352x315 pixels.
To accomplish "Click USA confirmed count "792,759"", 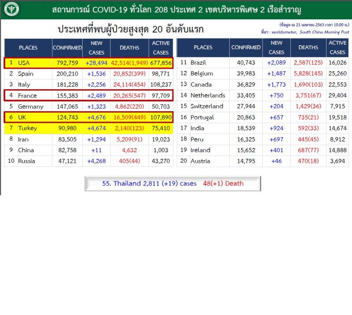I will click(67, 63).
